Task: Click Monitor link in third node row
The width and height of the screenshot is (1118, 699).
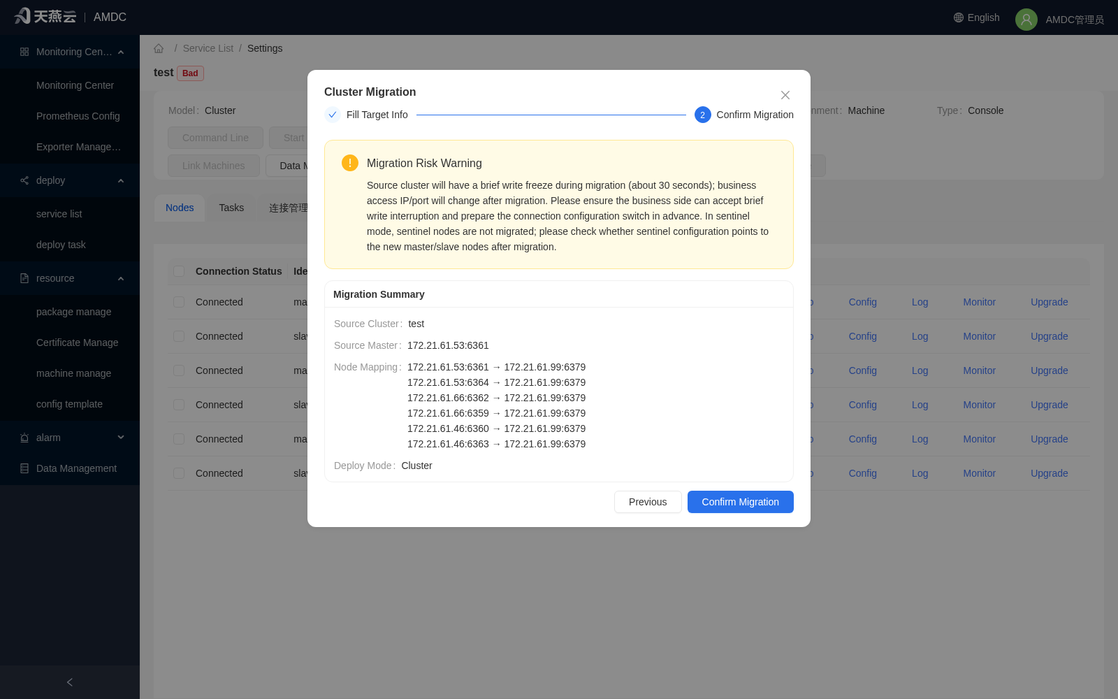Action: pos(979,370)
